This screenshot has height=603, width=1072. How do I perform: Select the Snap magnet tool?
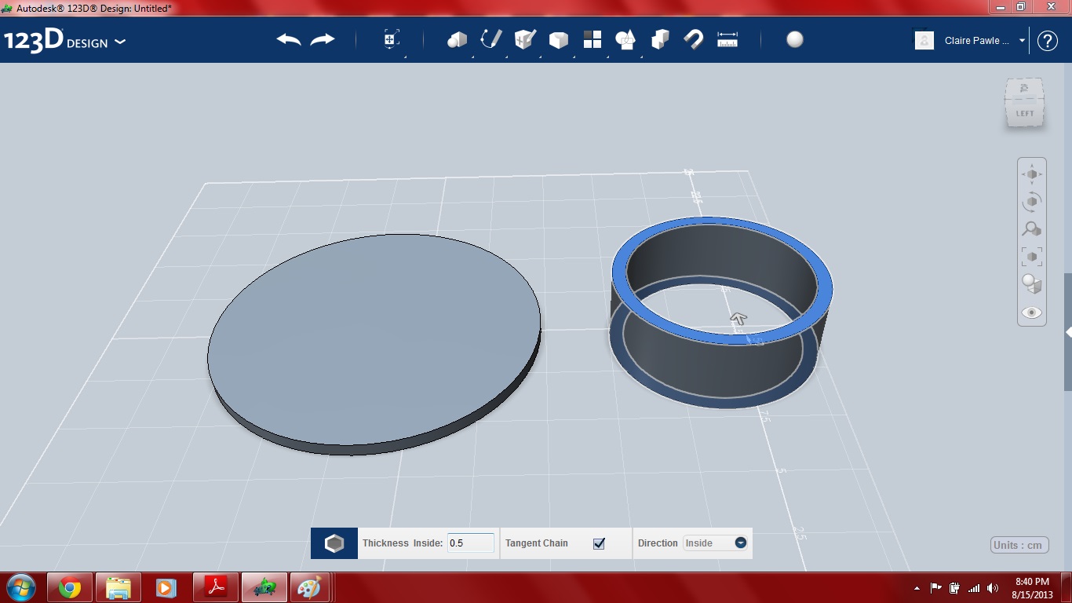click(694, 40)
